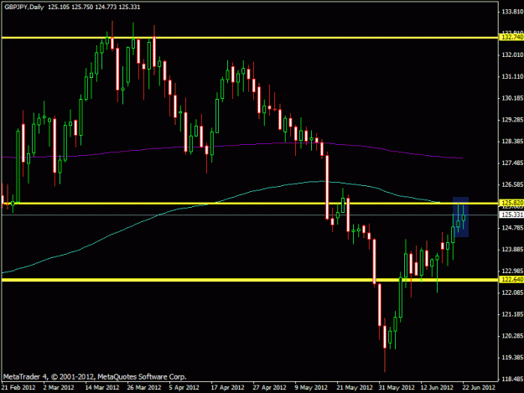The height and width of the screenshot is (393, 524).
Task: Click the 118.485 price axis label
Action: (x=512, y=380)
